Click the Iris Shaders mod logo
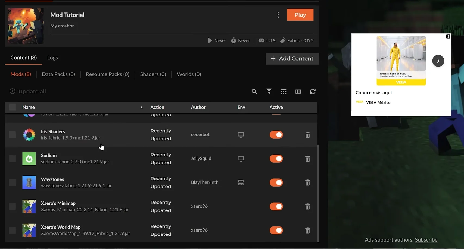 click(x=29, y=135)
